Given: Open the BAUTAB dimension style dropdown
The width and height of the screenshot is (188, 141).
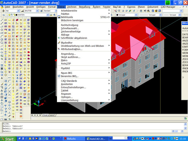Looking at the screenshot, I should [x=37, y=11].
